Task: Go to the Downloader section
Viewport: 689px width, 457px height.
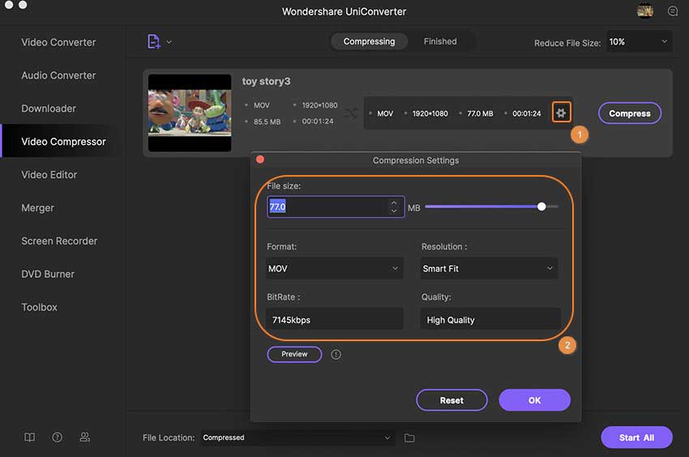Action: (x=49, y=109)
